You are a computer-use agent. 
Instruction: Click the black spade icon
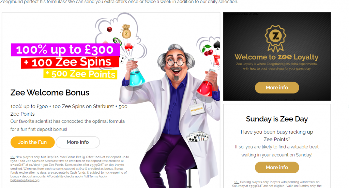217,45
